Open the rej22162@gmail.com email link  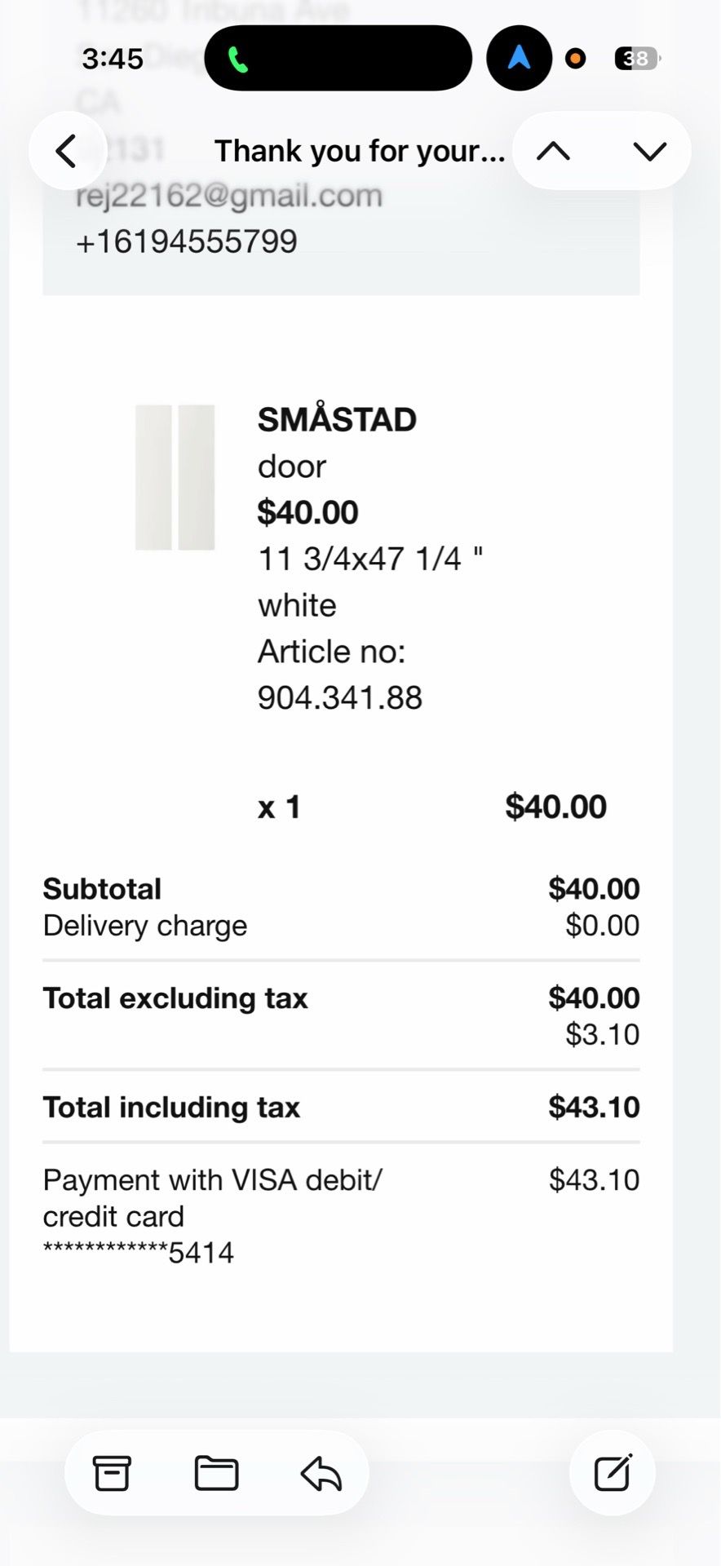tap(229, 196)
